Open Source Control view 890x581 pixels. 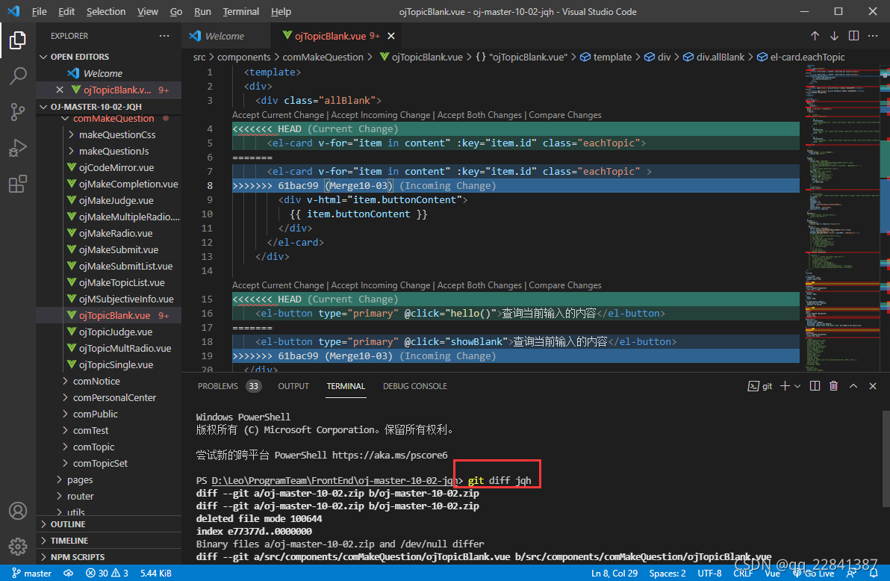[x=18, y=112]
